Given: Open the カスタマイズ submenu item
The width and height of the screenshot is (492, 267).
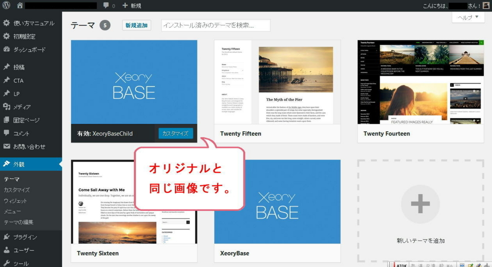Looking at the screenshot, I should click(x=17, y=190).
